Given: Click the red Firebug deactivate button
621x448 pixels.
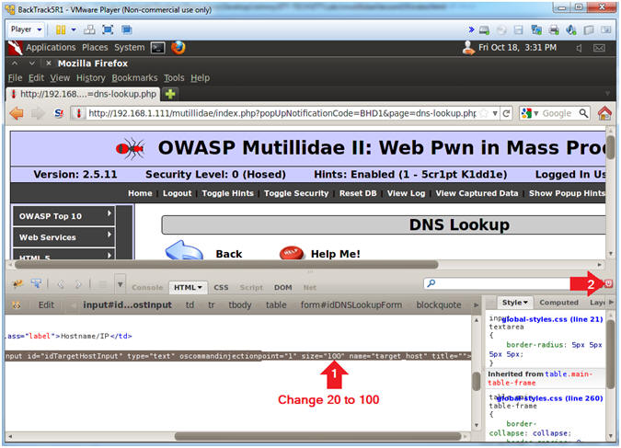Looking at the screenshot, I should pyautogui.click(x=608, y=283).
